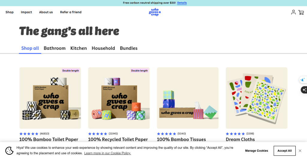This screenshot has width=307, height=158.
Task: Click the Accept All cookies button
Action: click(x=285, y=151)
